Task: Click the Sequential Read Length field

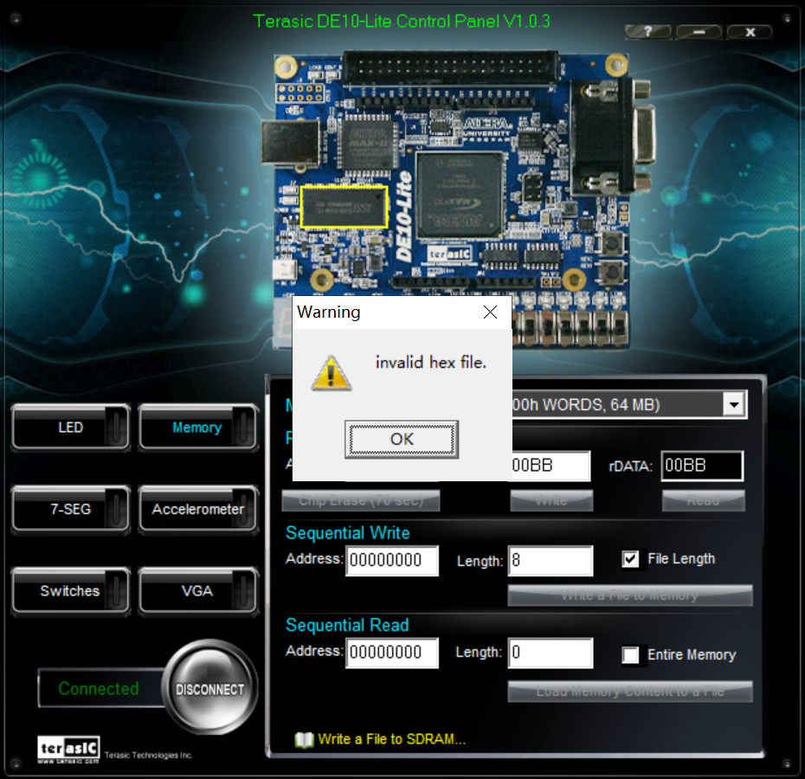Action: click(x=551, y=653)
